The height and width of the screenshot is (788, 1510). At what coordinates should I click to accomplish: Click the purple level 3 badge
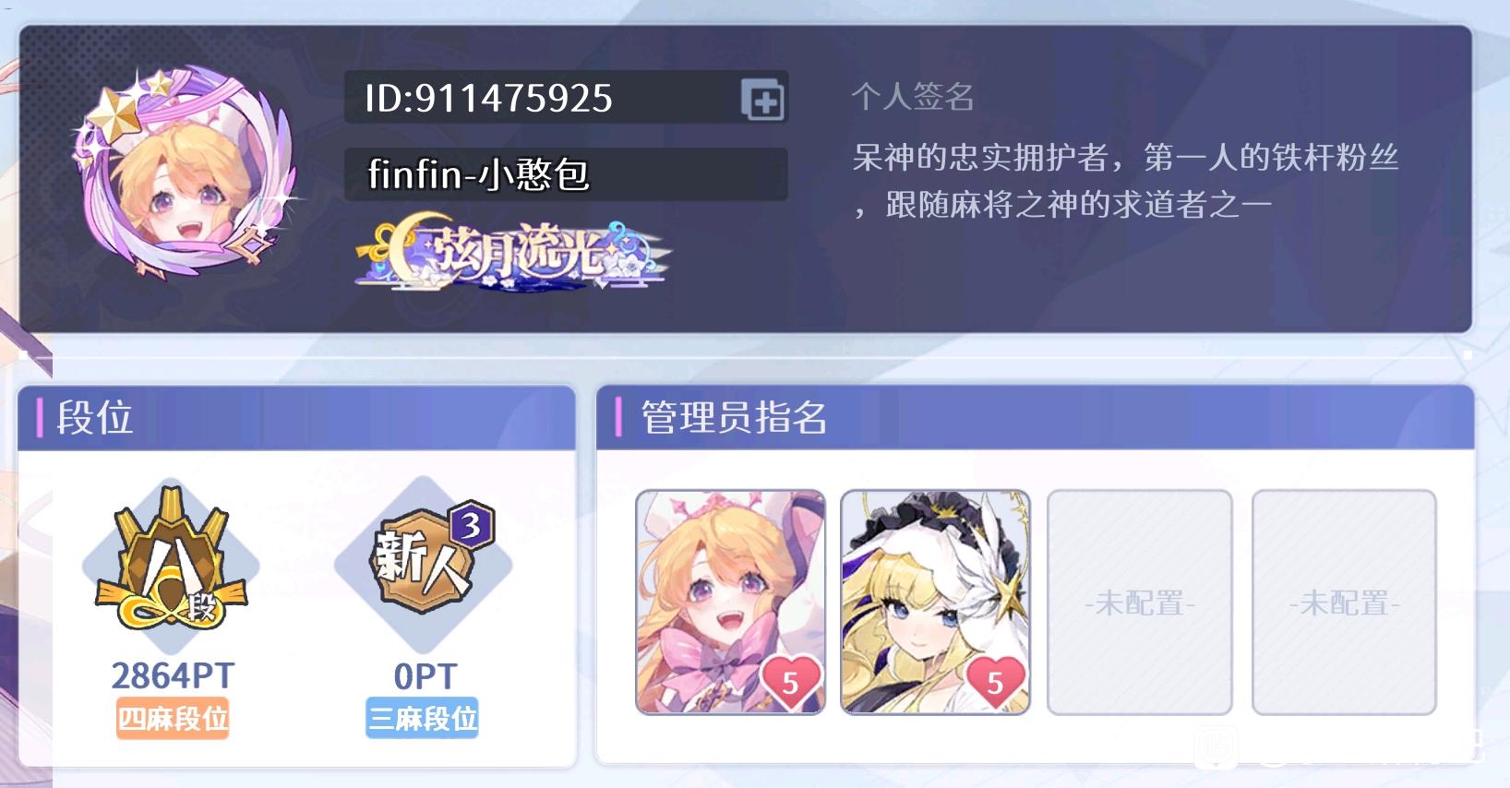pos(472,525)
